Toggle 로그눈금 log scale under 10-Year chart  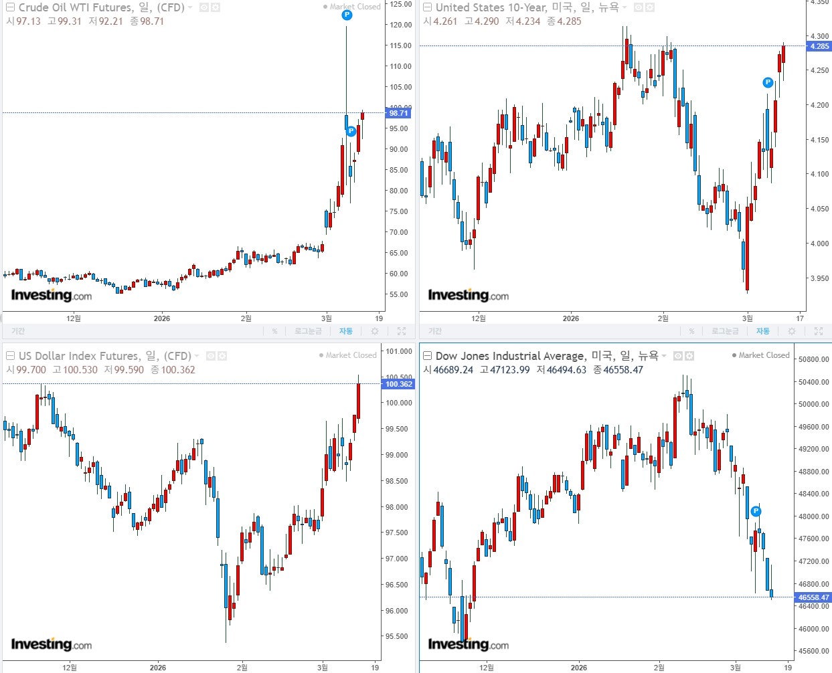tap(725, 331)
